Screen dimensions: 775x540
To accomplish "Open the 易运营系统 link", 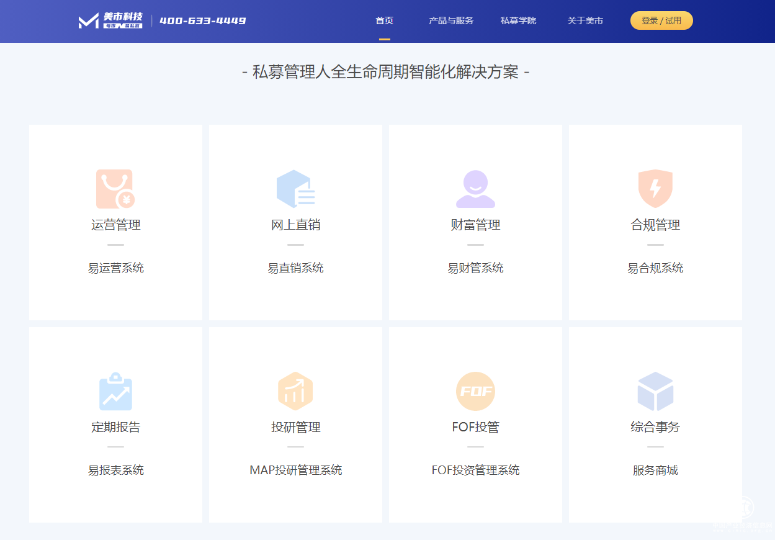I will [115, 268].
